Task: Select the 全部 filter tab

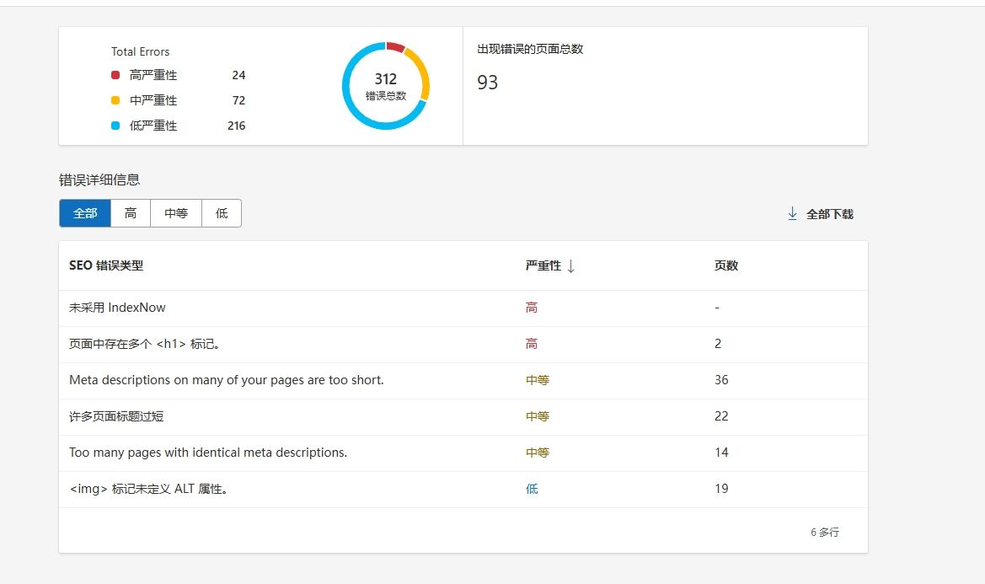Action: pyautogui.click(x=85, y=213)
